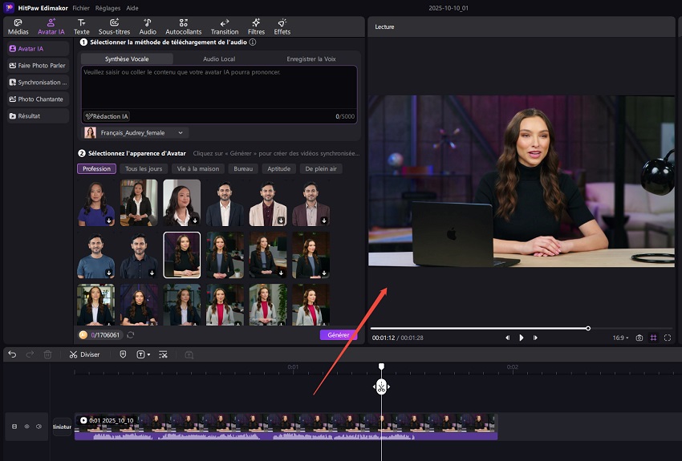Screen dimensions: 682x461
Task: Open the Réglages menu
Action: pos(108,6)
